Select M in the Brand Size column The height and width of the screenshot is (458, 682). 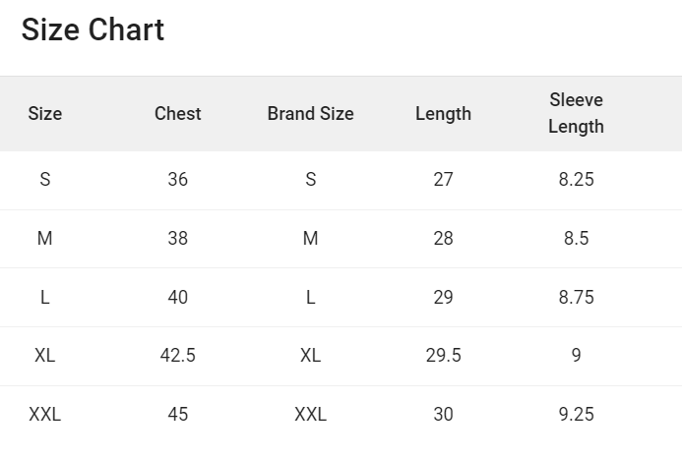click(x=310, y=239)
